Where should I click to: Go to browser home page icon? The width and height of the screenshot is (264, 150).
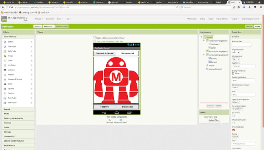click(249, 7)
